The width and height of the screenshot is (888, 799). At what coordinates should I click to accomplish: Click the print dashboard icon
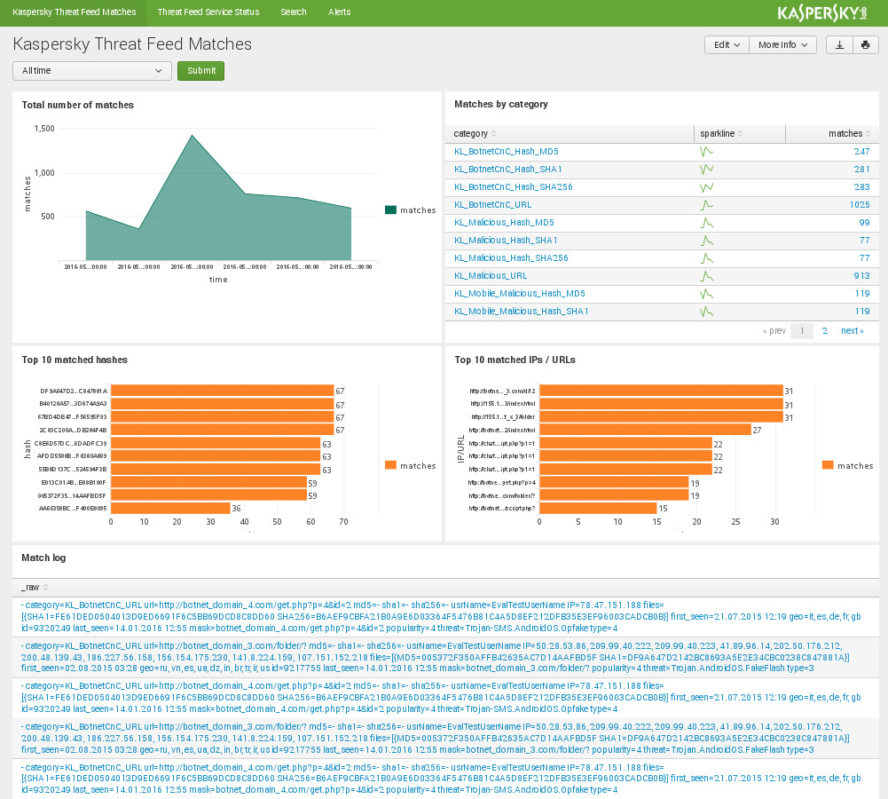point(865,45)
